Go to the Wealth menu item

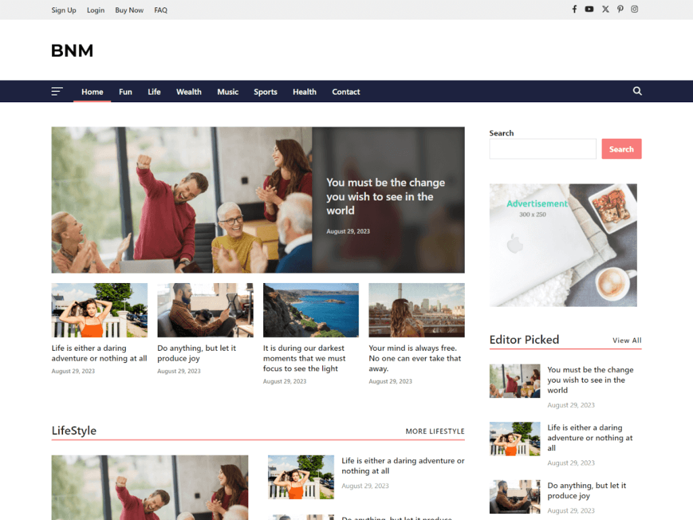(189, 92)
